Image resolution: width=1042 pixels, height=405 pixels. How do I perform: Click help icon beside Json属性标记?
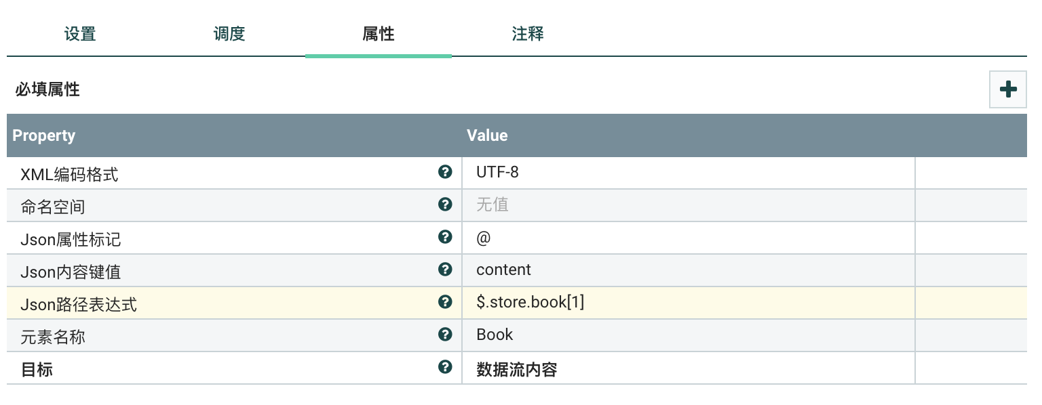pos(445,237)
